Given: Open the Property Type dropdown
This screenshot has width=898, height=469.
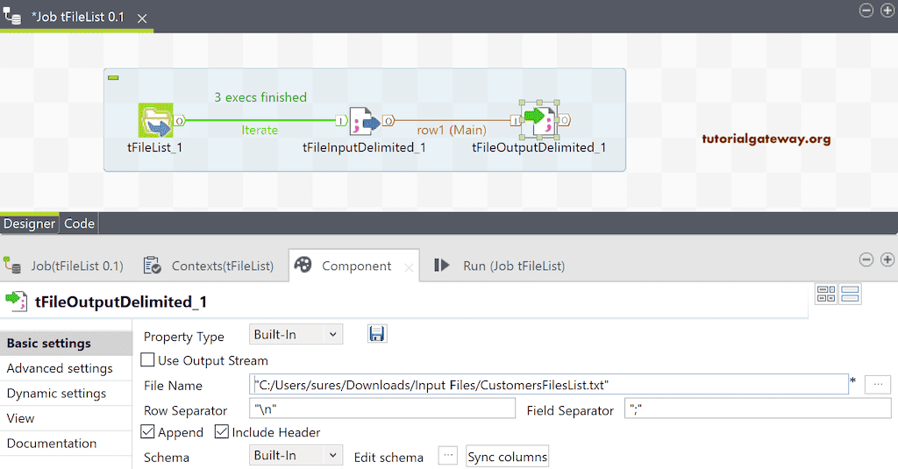Looking at the screenshot, I should (296, 334).
